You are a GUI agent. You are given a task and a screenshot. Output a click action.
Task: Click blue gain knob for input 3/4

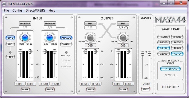pyautogui.click(x=50, y=38)
